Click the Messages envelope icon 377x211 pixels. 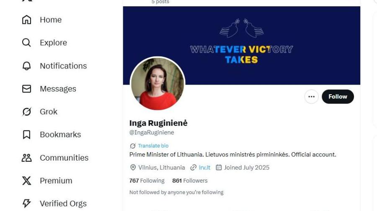(x=26, y=89)
